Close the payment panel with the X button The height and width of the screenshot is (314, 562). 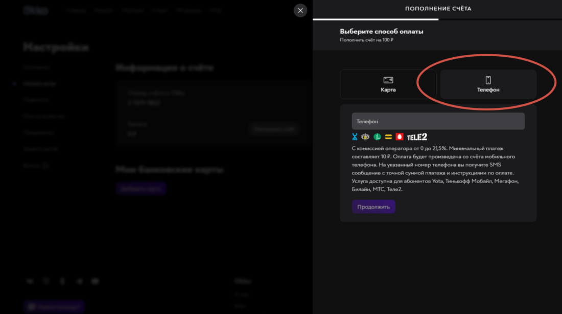click(300, 10)
